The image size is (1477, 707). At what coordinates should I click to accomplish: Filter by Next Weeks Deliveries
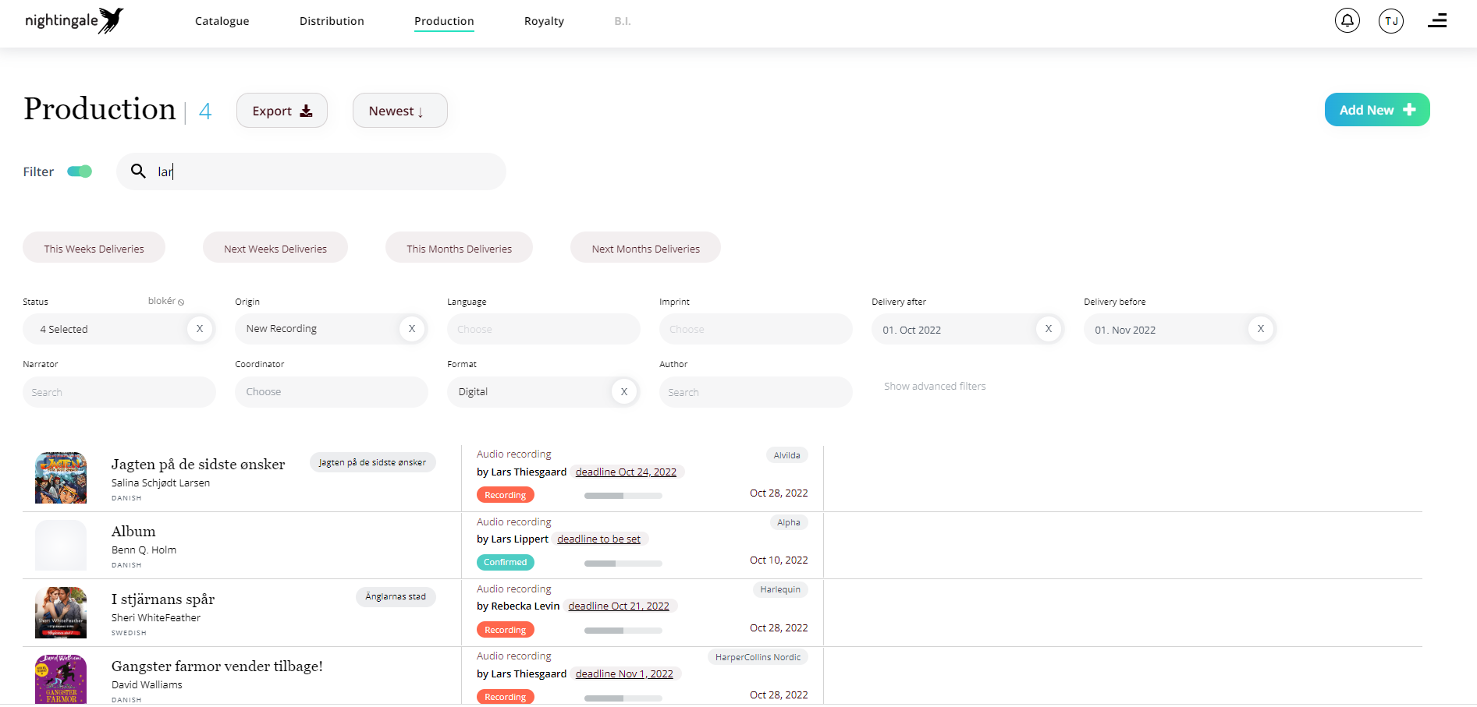coord(275,248)
